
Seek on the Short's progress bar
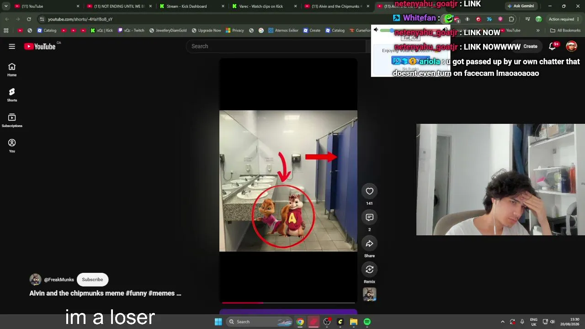[288, 302]
